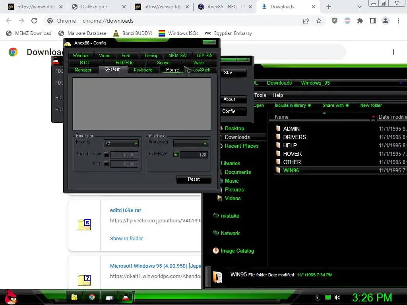Viewport: 407px width, 305px height.
Task: Click the Reset button in Config
Action: (194, 179)
